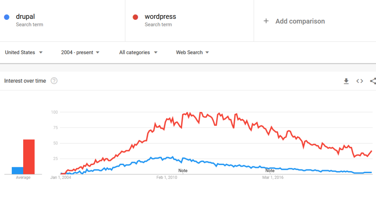Image resolution: width=376 pixels, height=200 pixels.
Task: Click the Interest over time heading
Action: [25, 81]
